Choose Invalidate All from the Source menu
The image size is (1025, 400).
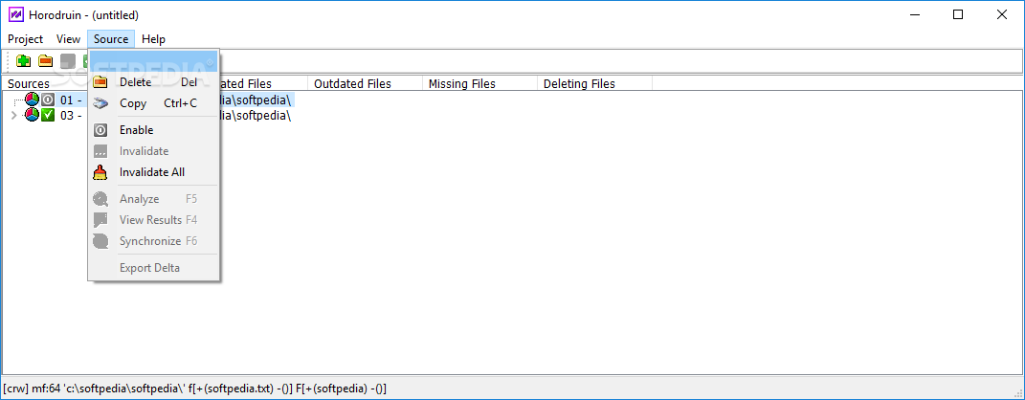154,172
